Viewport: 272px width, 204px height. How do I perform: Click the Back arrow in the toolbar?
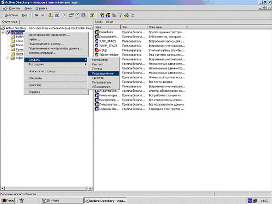tap(36, 15)
